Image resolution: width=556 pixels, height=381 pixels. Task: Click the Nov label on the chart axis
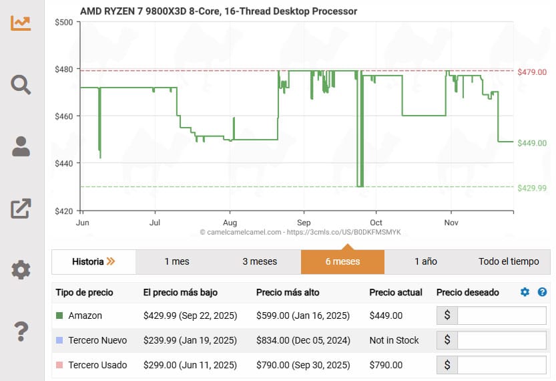[451, 223]
